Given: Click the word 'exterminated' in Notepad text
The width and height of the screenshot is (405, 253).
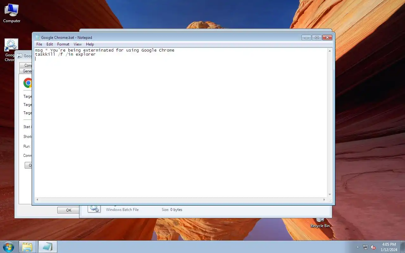Looking at the screenshot, I should pos(98,50).
